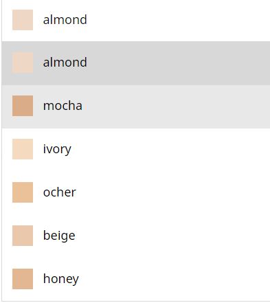Choose the ivory entry from the color list

[x=136, y=150]
